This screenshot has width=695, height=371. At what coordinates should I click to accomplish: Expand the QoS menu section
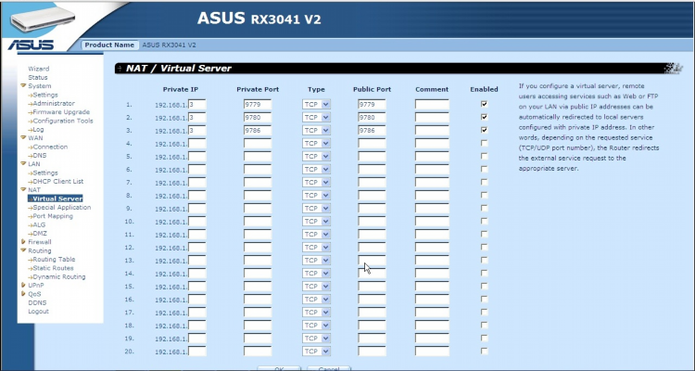pos(23,294)
